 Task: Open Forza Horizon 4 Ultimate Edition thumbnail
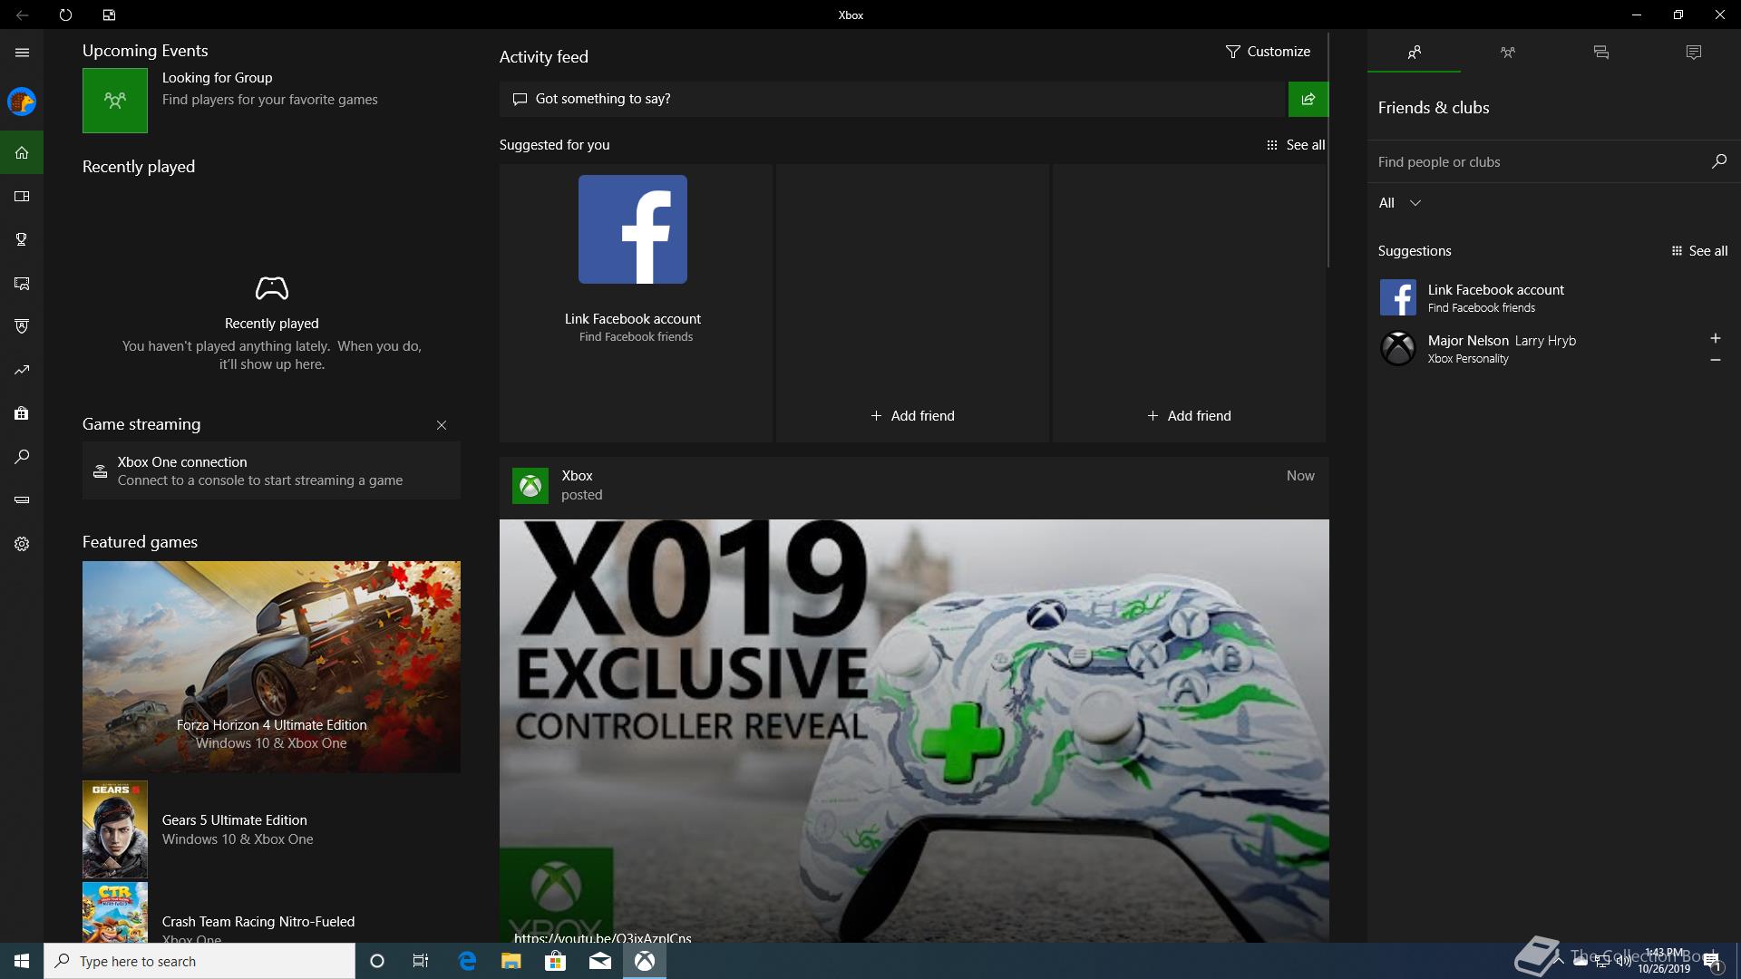271,667
